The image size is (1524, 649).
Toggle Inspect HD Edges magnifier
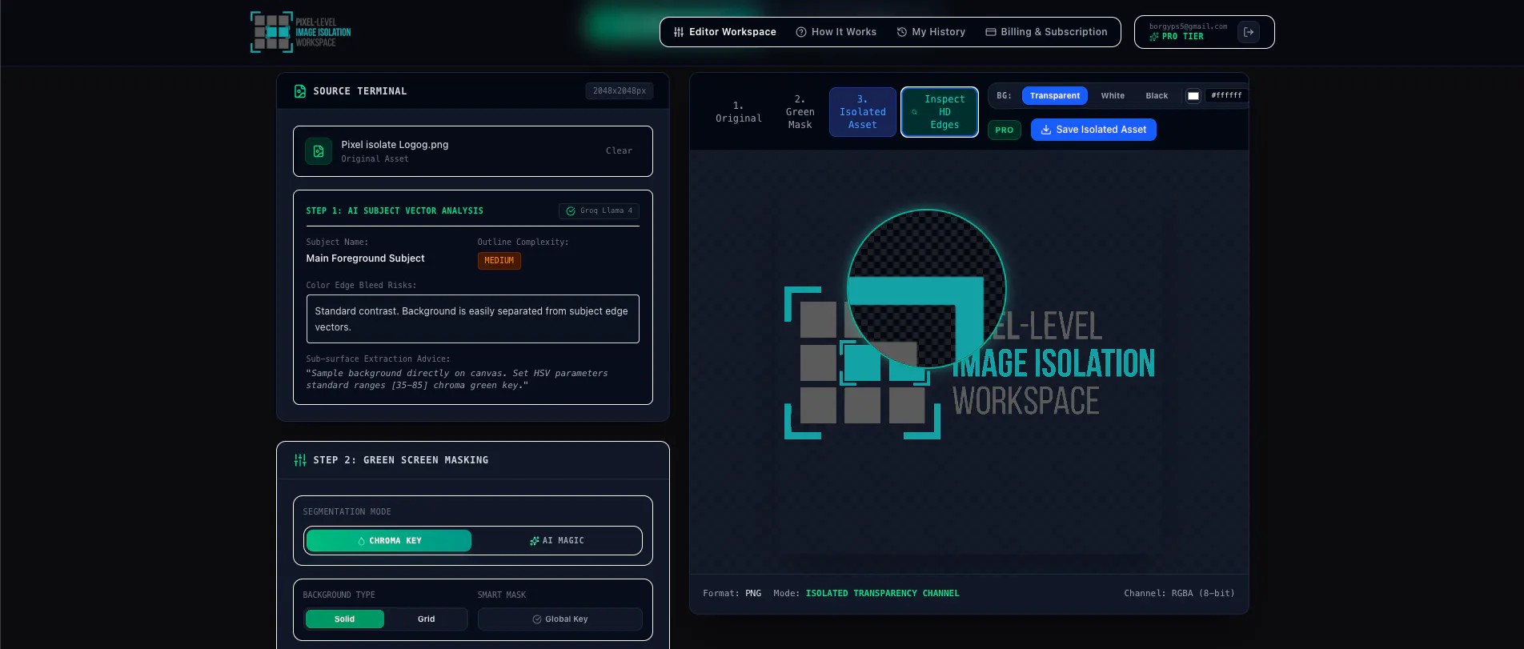click(x=940, y=112)
